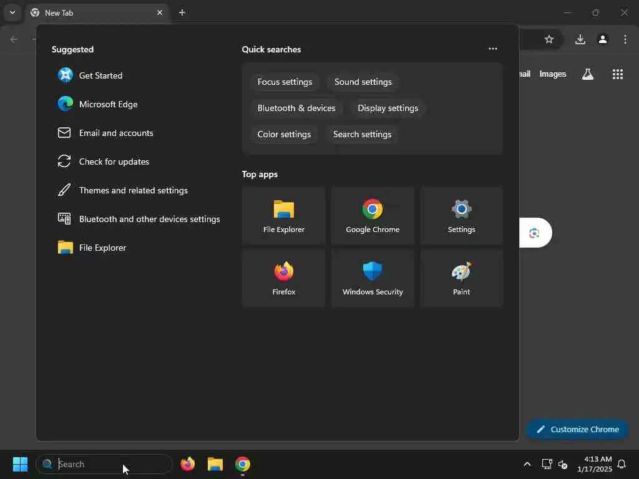Open Settings tile in Top apps
This screenshot has width=639, height=479.
[x=461, y=216]
